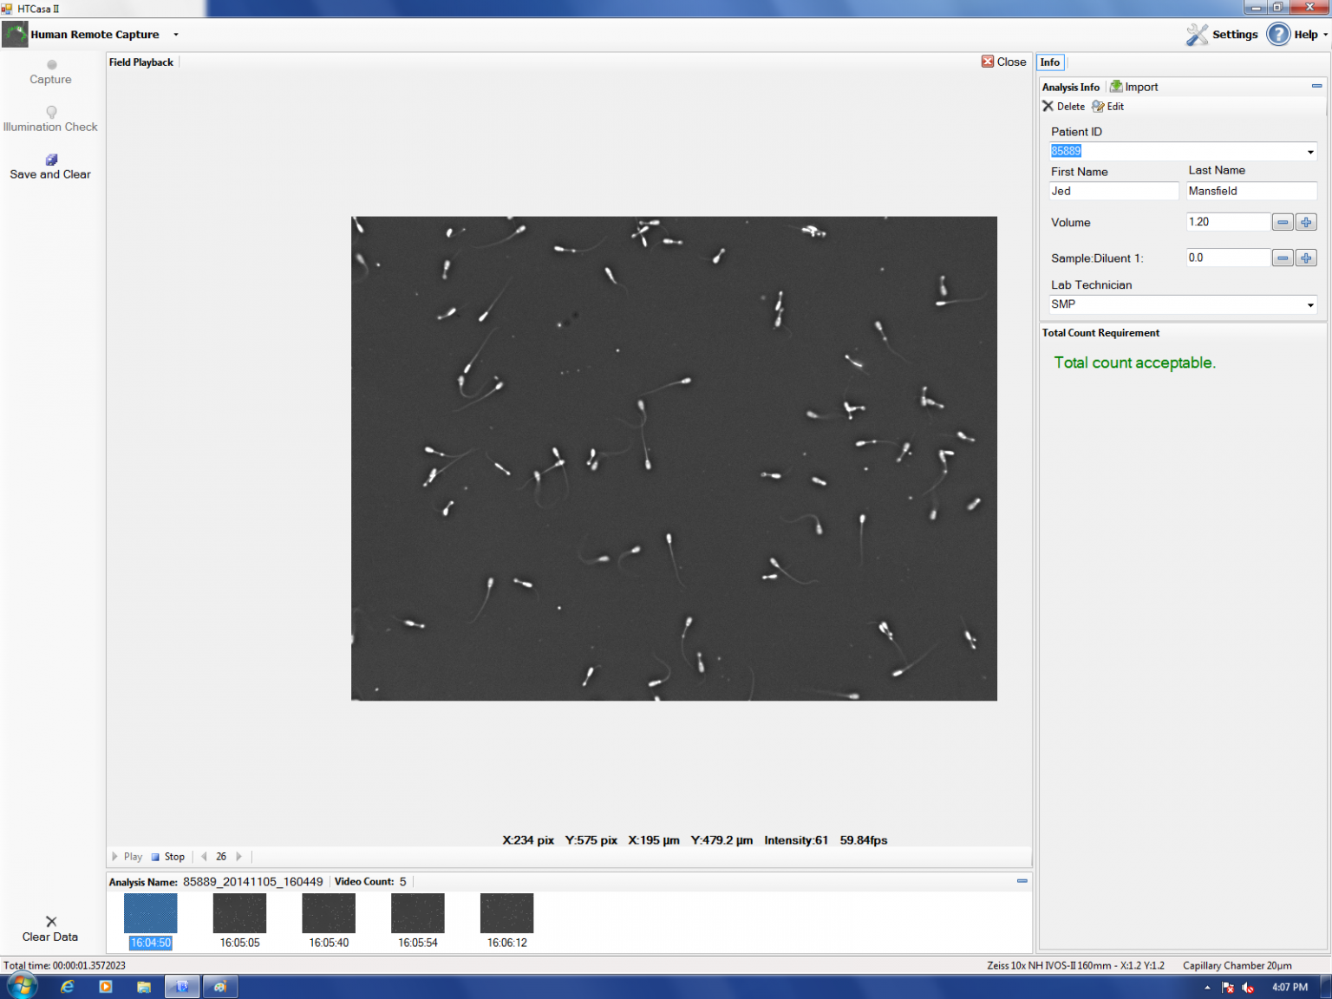Increase the Volume value with plus button
Screen dimensions: 1332x999
(x=1306, y=223)
